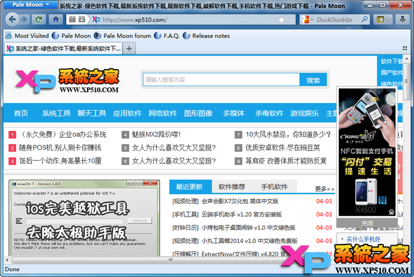
Task: Open 图形图像 category
Action: 198,113
